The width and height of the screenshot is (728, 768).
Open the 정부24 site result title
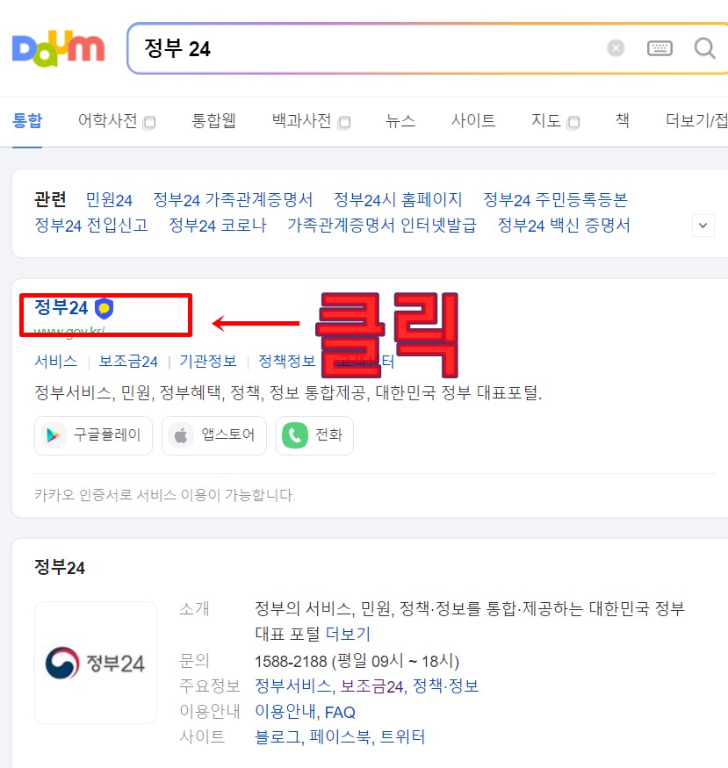[61, 308]
